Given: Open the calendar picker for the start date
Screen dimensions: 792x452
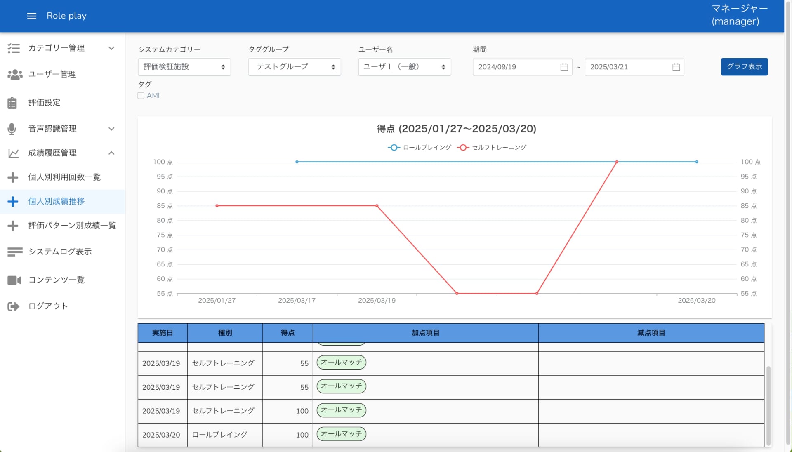Looking at the screenshot, I should (564, 67).
